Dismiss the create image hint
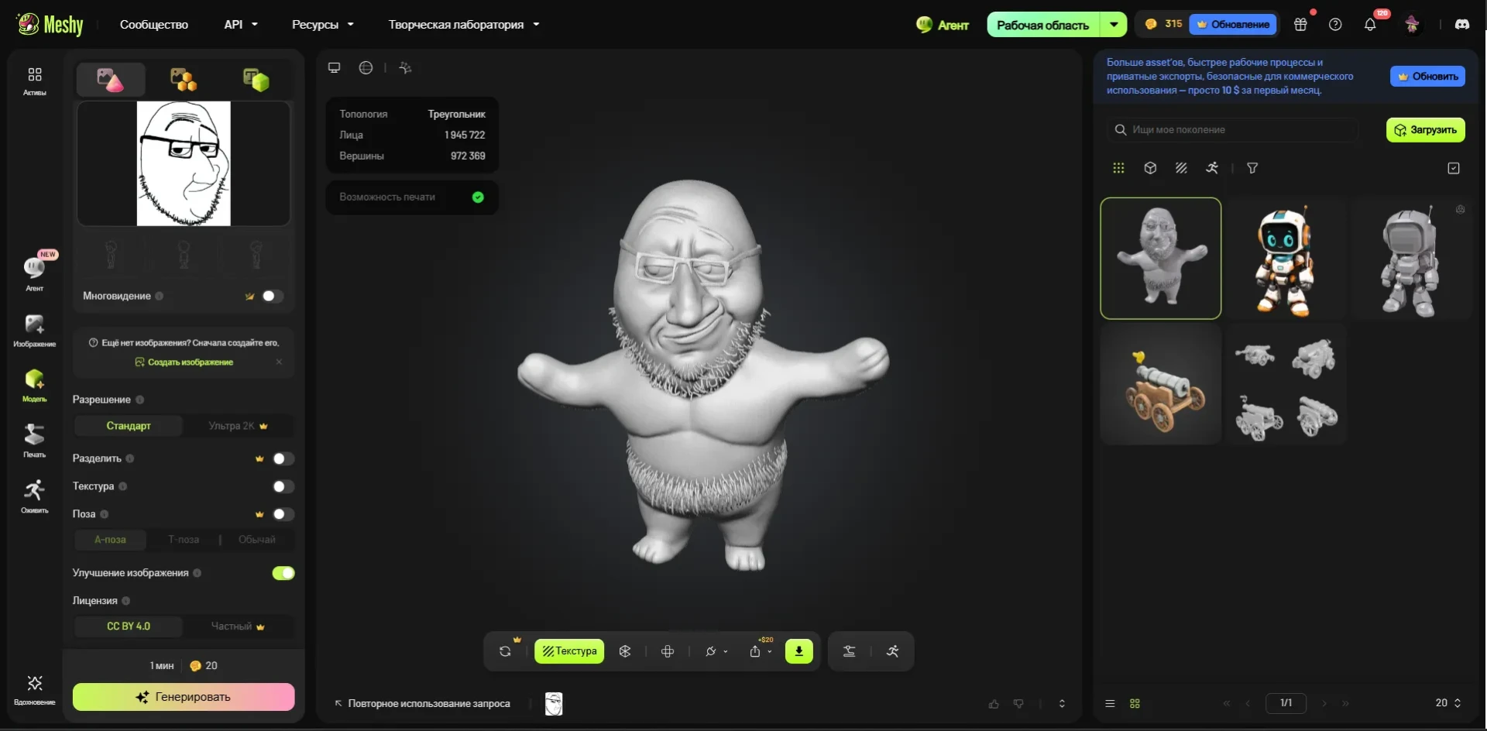The image size is (1487, 731). [x=279, y=362]
